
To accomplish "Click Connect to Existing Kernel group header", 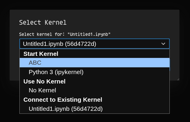I will pyautogui.click(x=63, y=99).
